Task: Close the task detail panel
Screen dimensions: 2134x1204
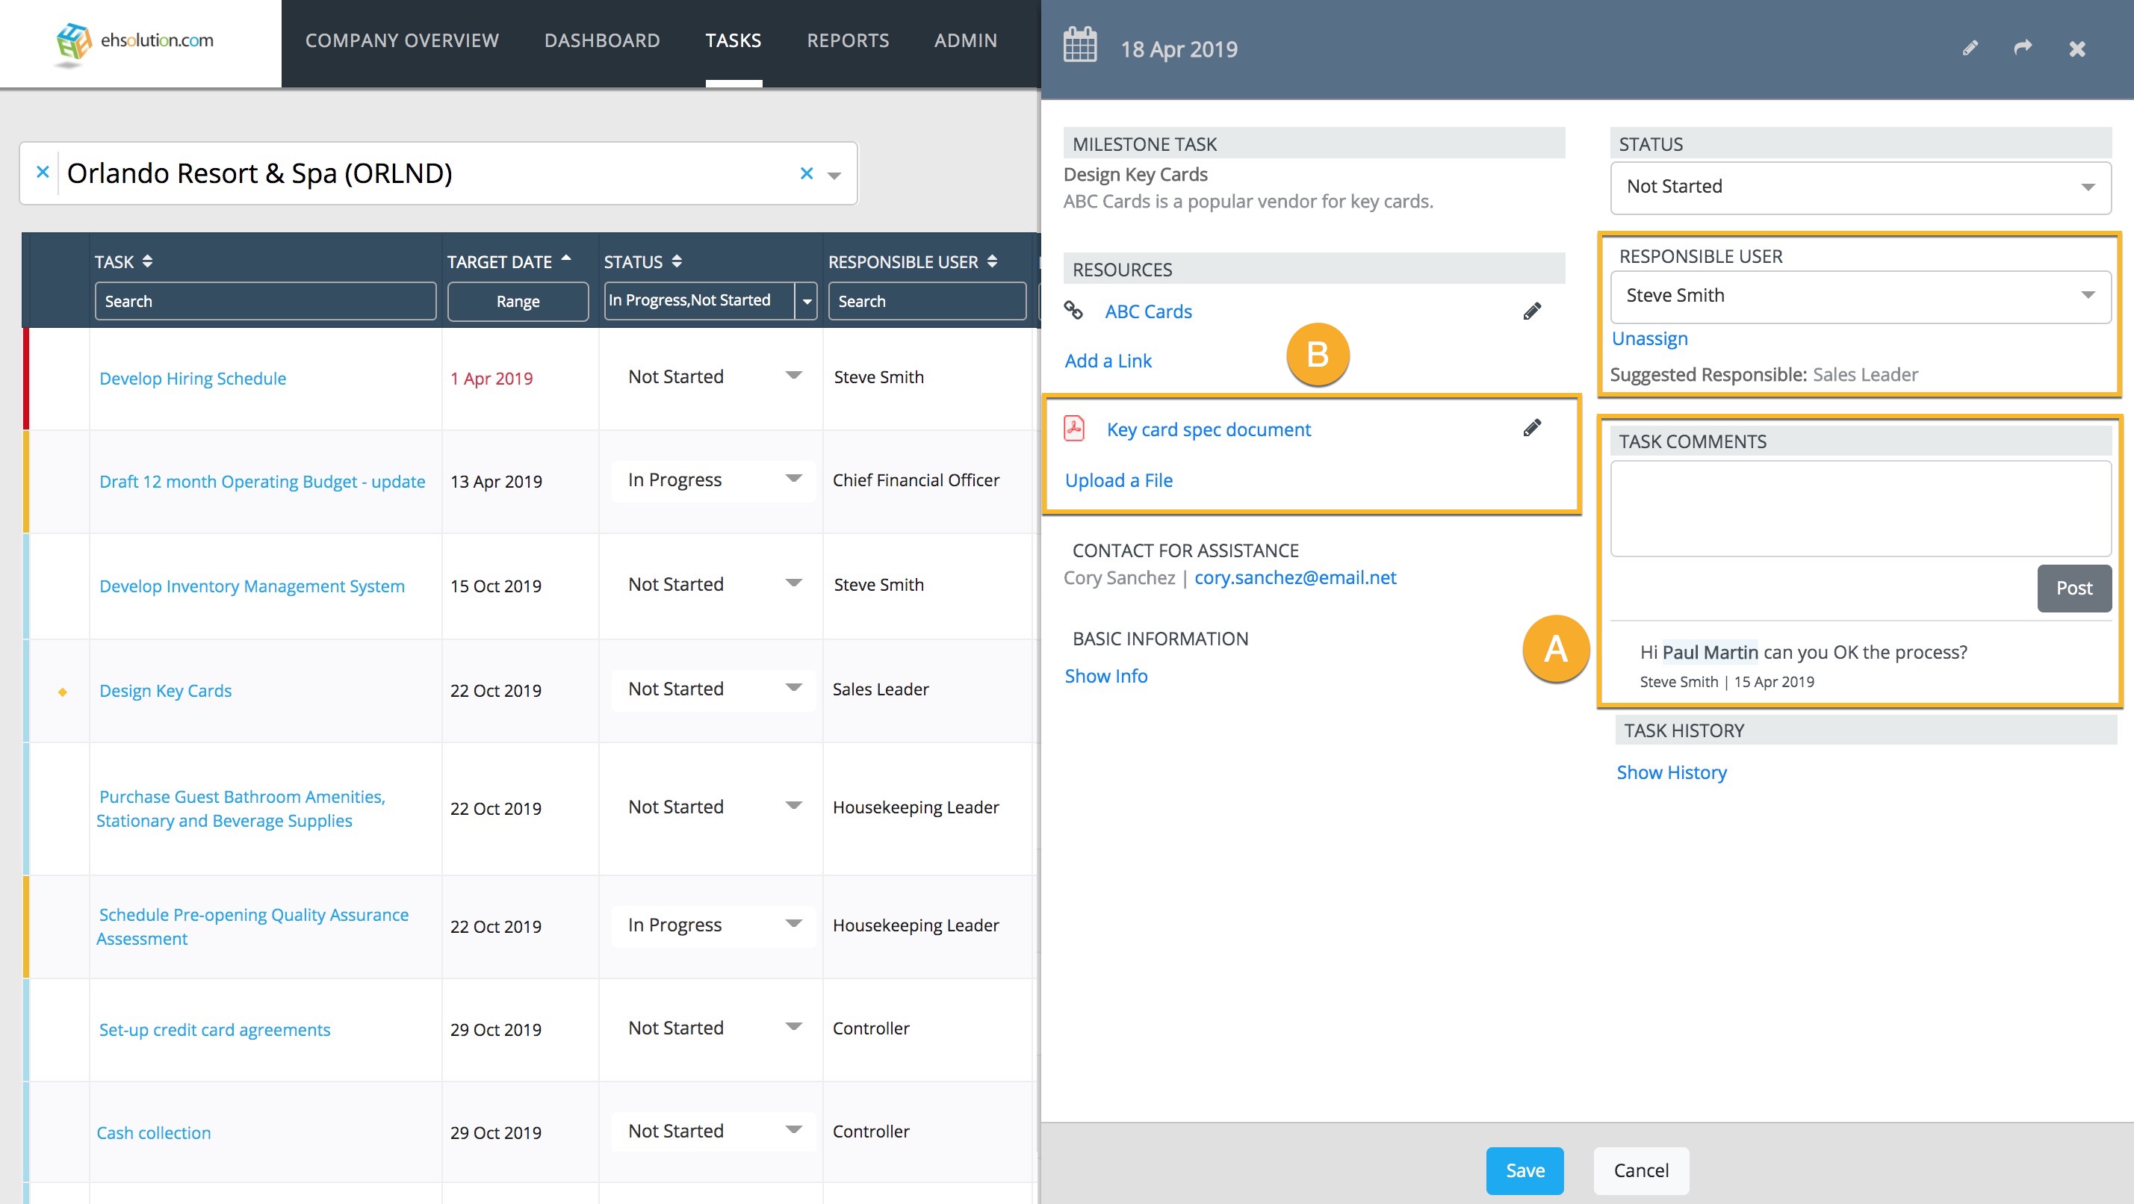Action: [x=2076, y=49]
